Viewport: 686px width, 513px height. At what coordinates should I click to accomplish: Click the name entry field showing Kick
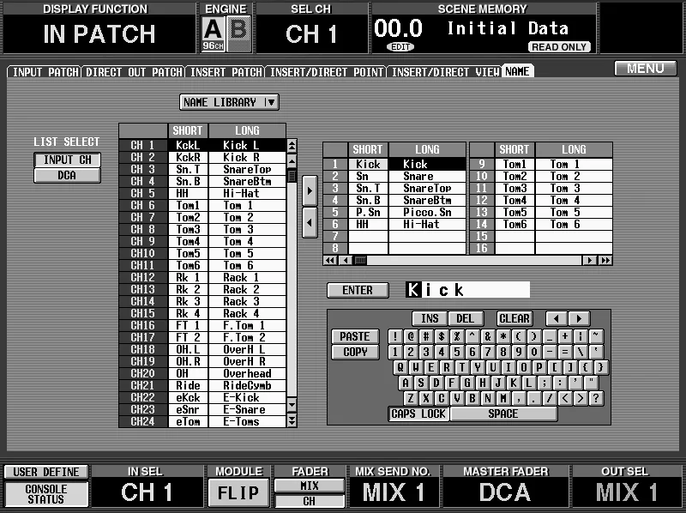pos(467,290)
